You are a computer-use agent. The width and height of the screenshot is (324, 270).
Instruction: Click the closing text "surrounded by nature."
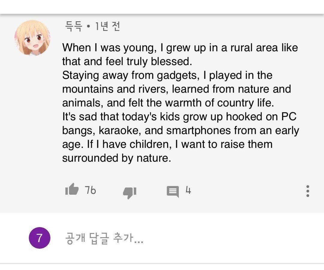pyautogui.click(x=116, y=158)
